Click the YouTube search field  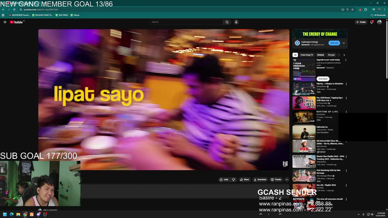click(186, 22)
